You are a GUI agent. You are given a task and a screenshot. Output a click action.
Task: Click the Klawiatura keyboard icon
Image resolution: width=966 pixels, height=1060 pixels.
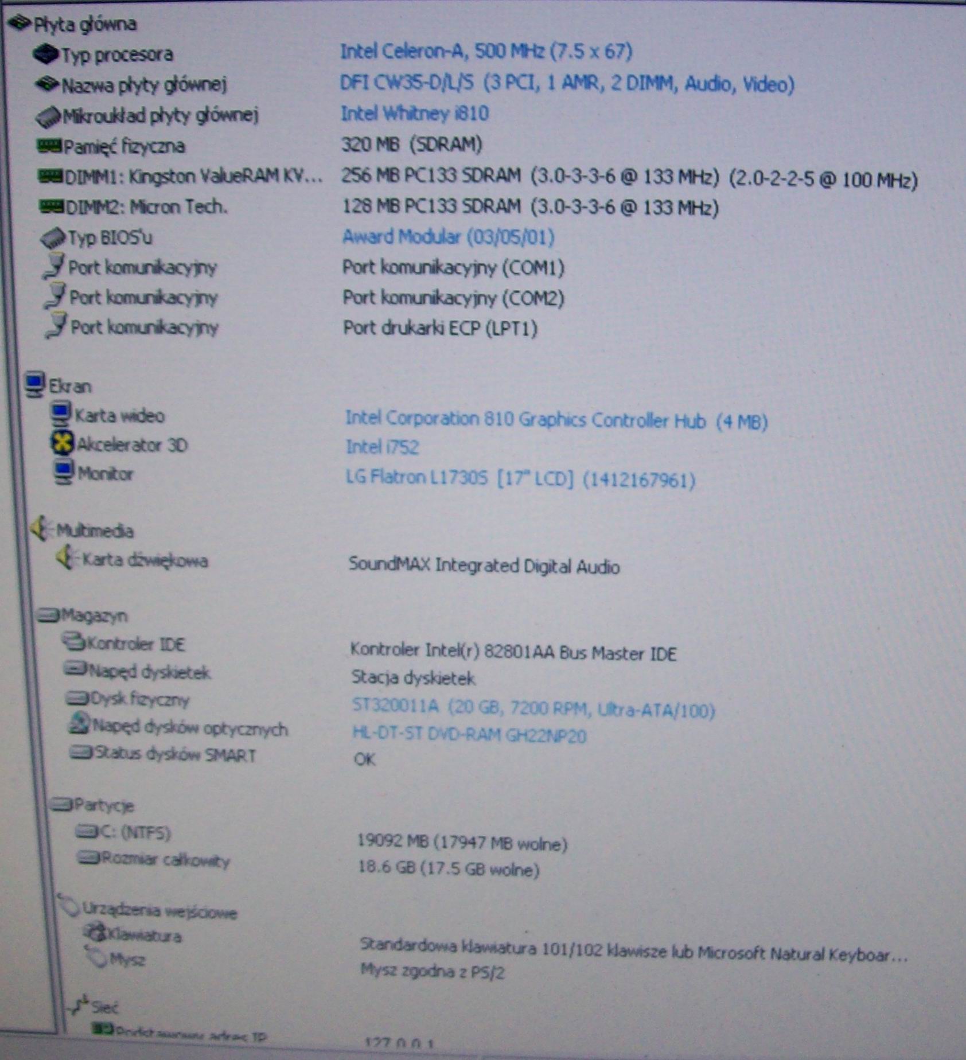pyautogui.click(x=95, y=932)
